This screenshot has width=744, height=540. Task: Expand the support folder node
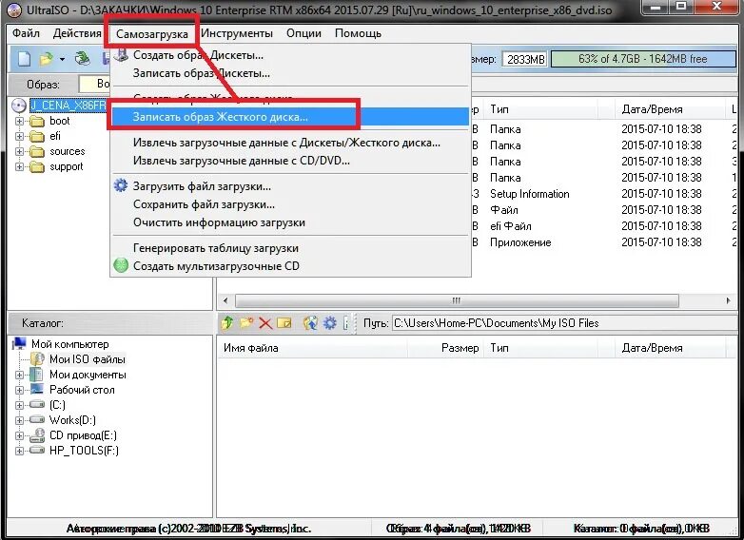19,167
